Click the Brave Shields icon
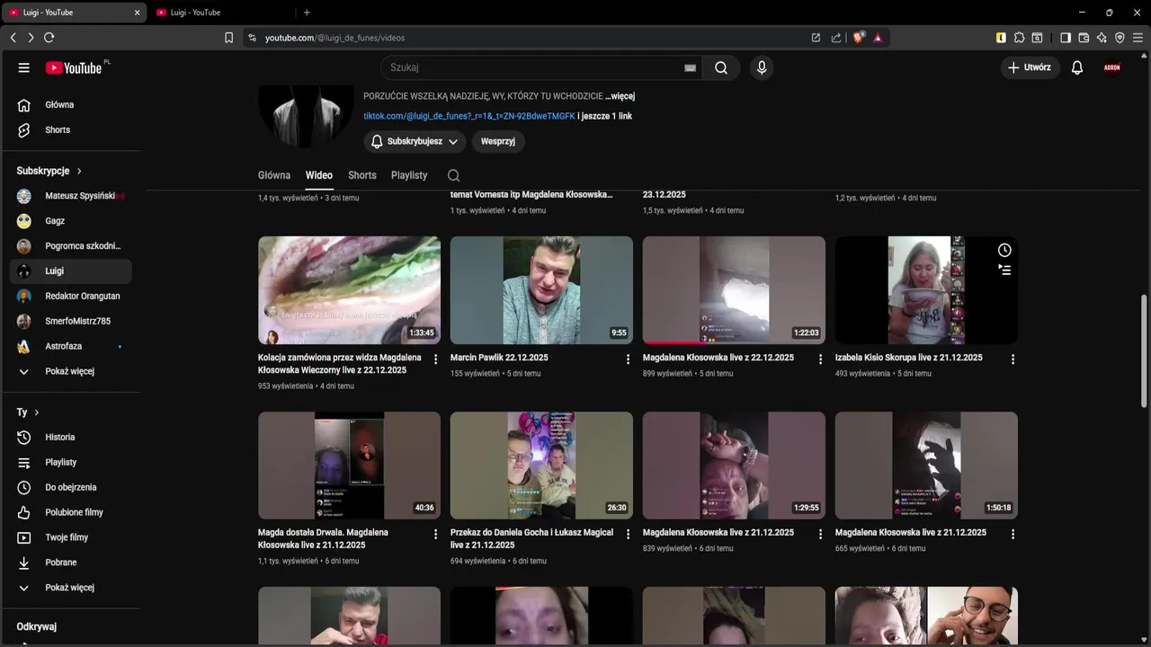Image resolution: width=1151 pixels, height=647 pixels. (x=859, y=38)
